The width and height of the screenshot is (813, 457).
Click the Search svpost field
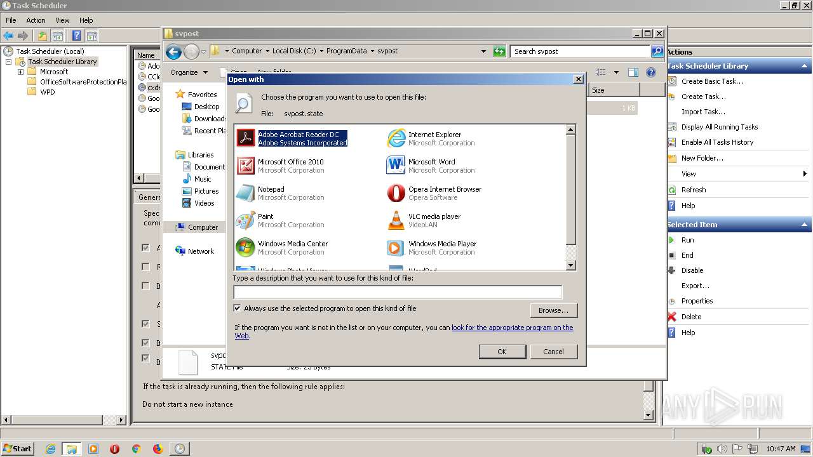(581, 51)
